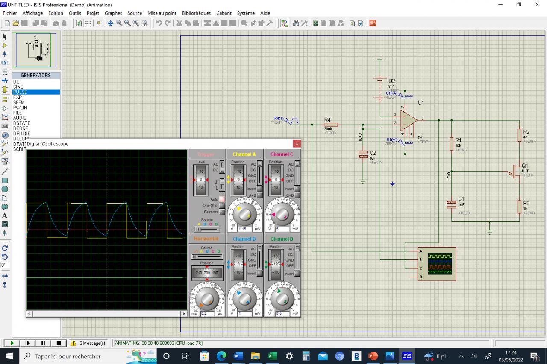This screenshot has height=364, width=547.
Task: Pick the AUDIO generator entry
Action: click(x=20, y=118)
